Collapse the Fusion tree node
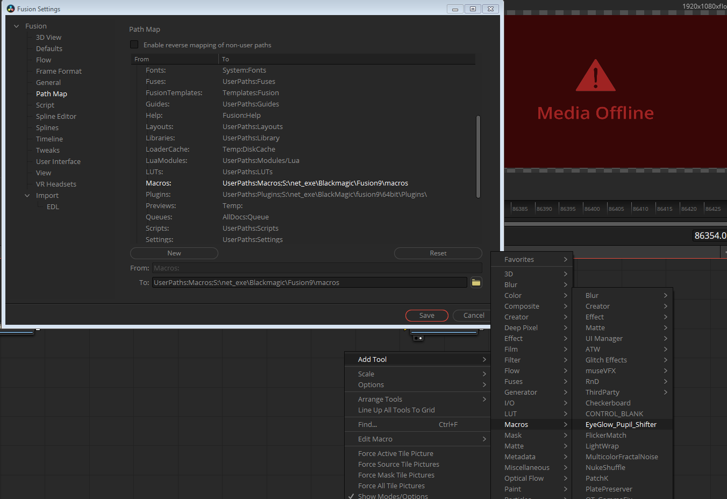 point(16,26)
